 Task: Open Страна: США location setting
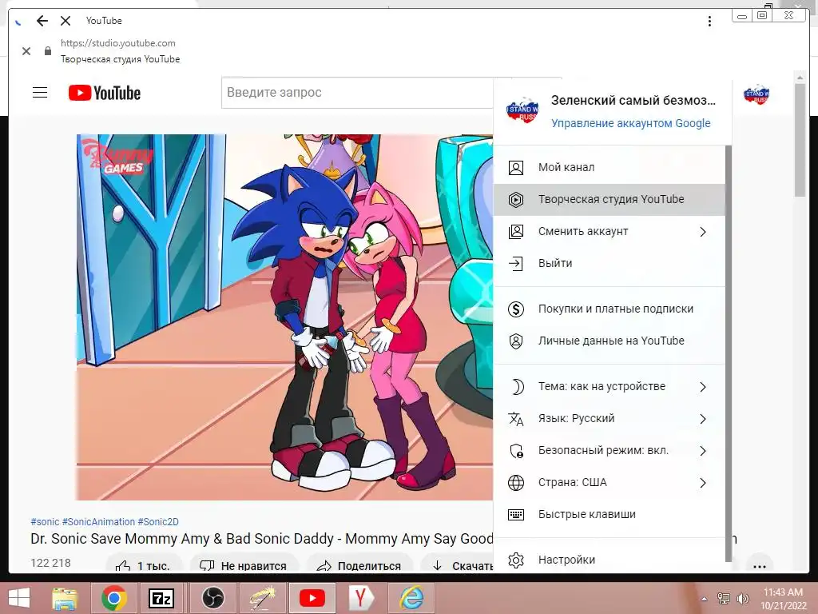(609, 482)
